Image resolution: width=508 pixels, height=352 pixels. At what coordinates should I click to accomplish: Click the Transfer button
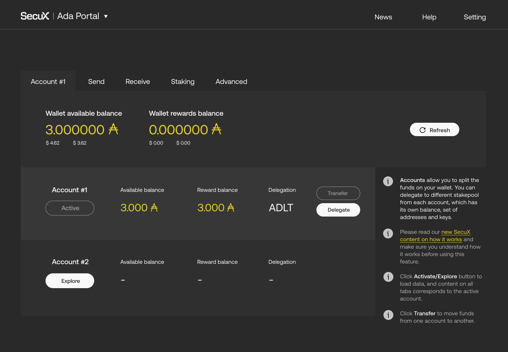click(338, 193)
